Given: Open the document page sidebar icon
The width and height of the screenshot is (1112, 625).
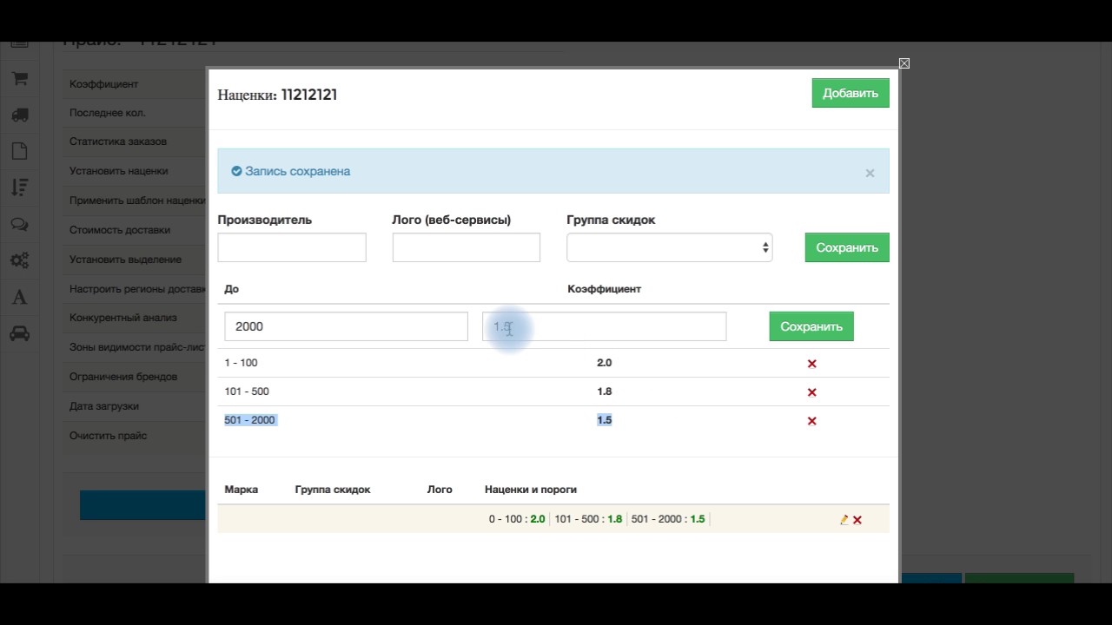Looking at the screenshot, I should tap(19, 150).
